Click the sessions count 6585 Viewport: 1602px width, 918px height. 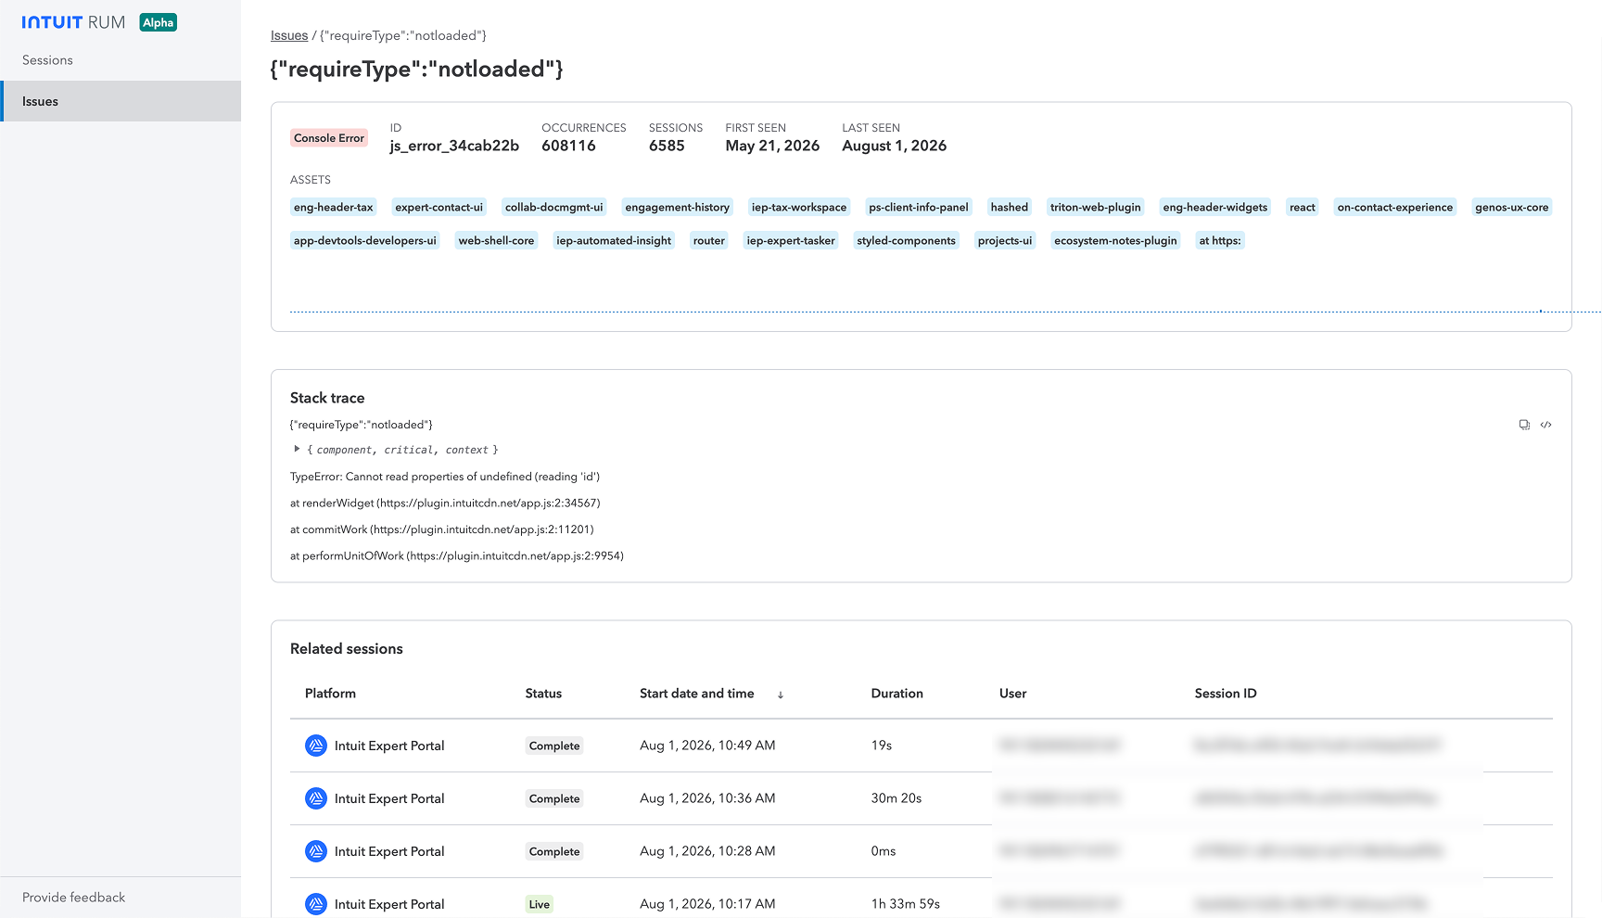pyautogui.click(x=667, y=147)
